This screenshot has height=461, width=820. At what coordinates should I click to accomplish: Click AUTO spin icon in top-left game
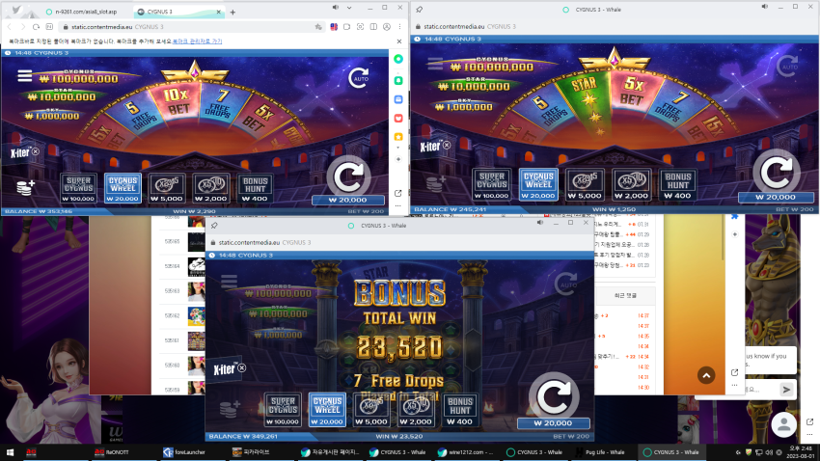pos(359,78)
